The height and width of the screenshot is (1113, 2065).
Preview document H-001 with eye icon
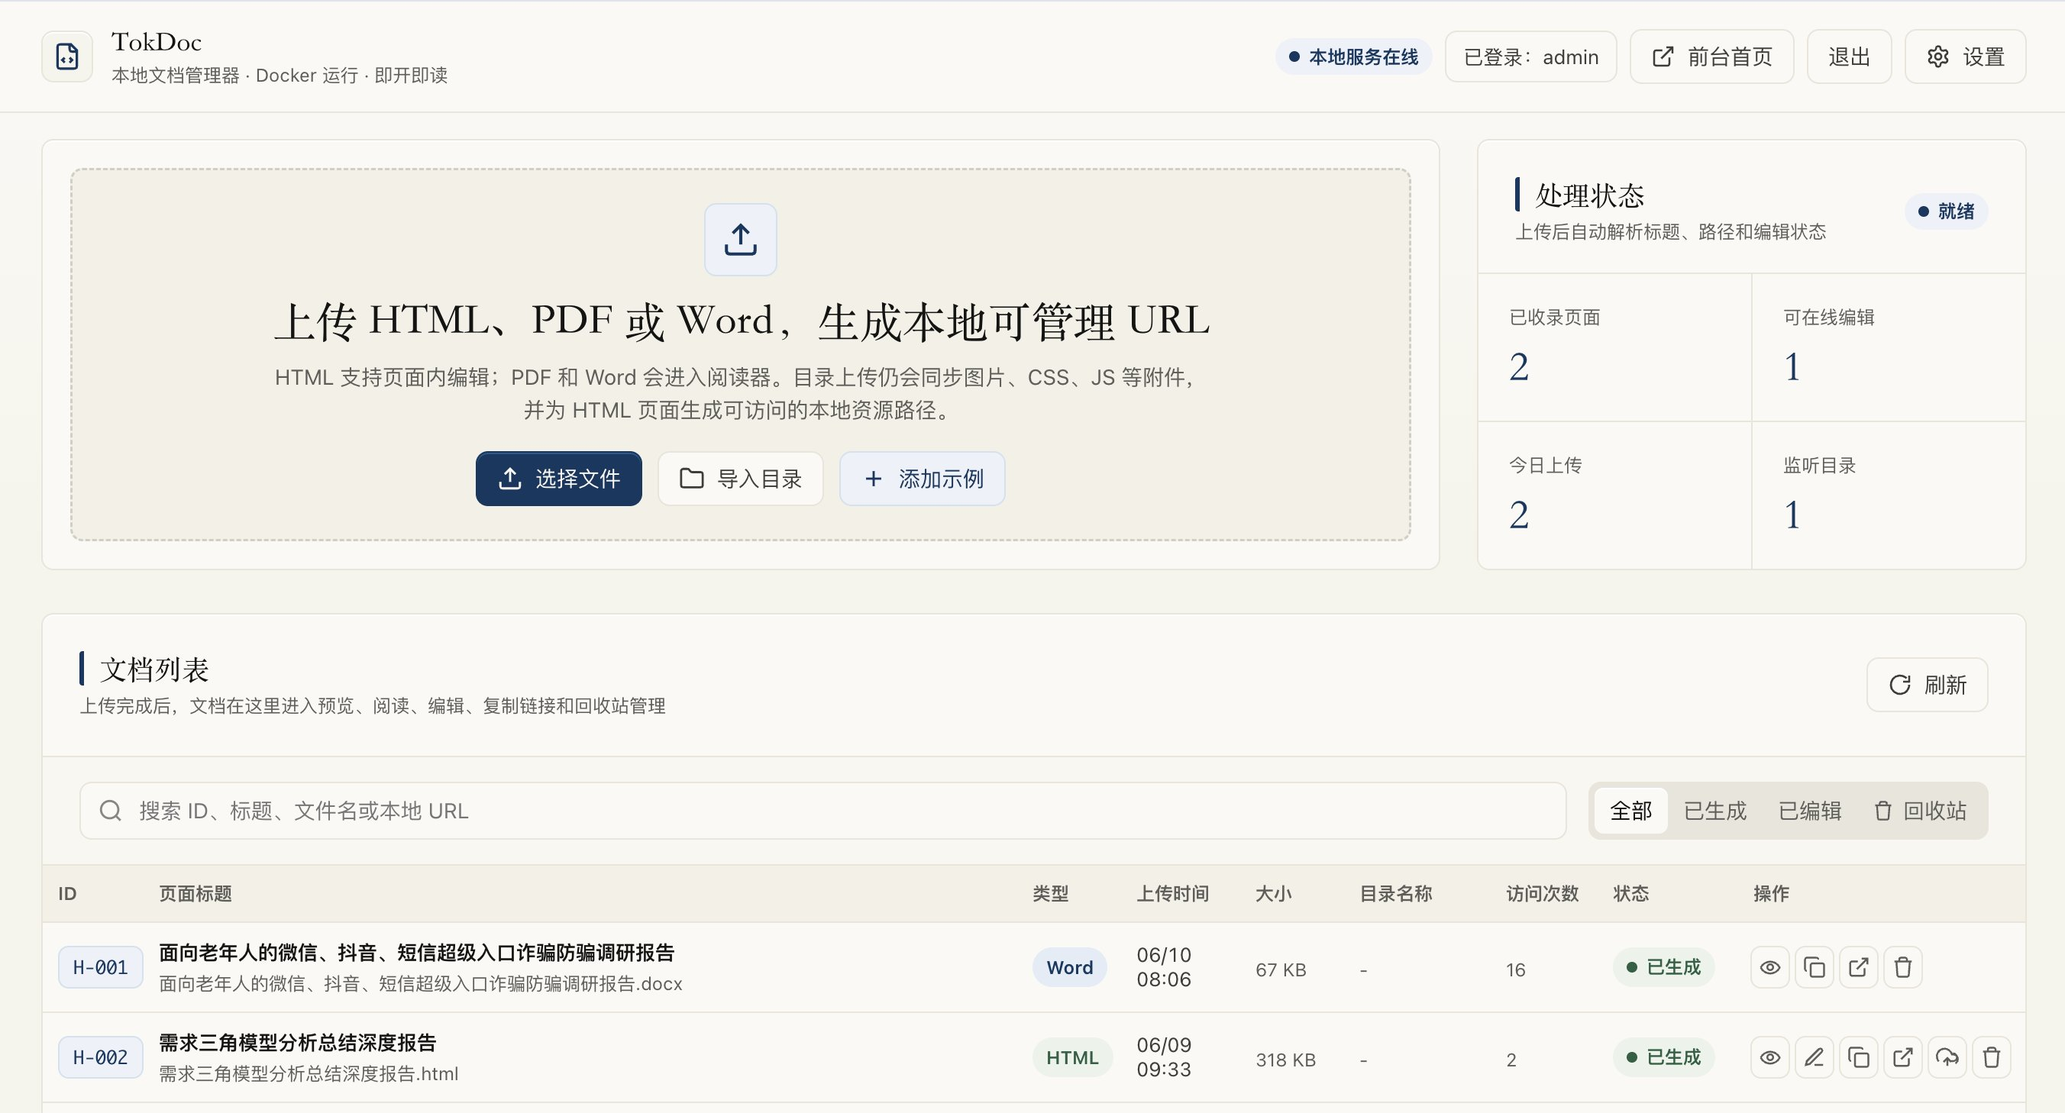[1769, 967]
